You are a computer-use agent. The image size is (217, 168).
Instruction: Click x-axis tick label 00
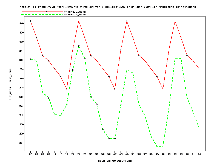(31, 154)
